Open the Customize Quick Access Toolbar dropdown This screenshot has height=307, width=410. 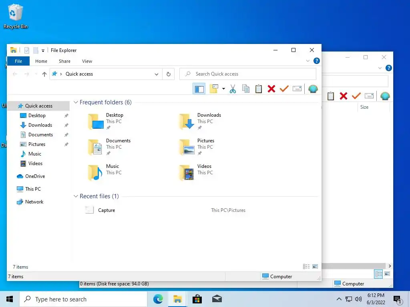point(43,50)
